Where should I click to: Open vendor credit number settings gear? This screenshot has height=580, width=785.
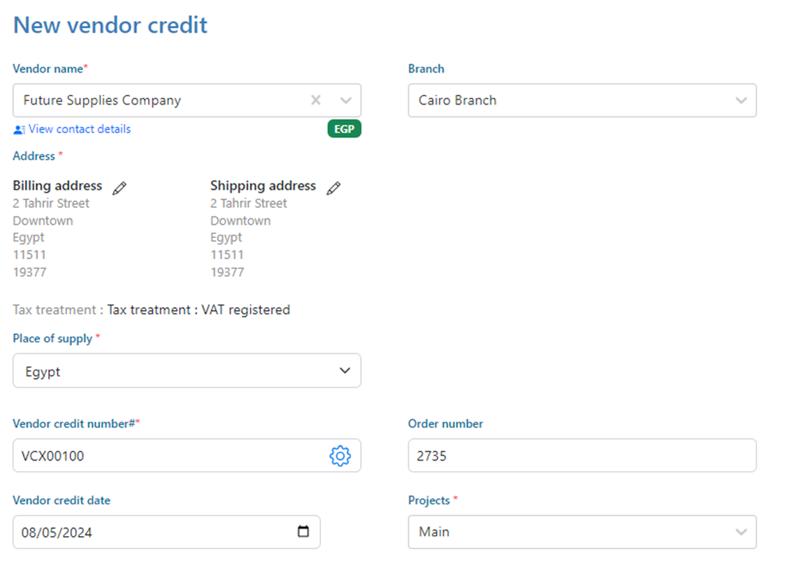pyautogui.click(x=340, y=456)
